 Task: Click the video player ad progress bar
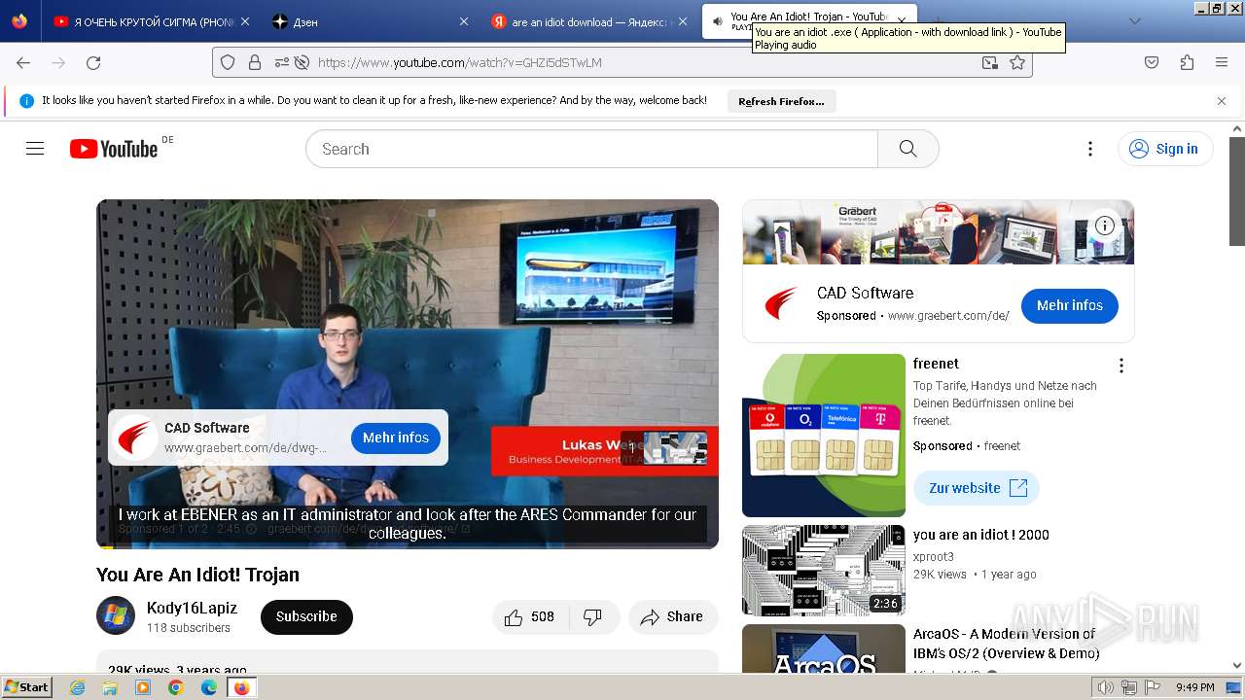pyautogui.click(x=408, y=547)
